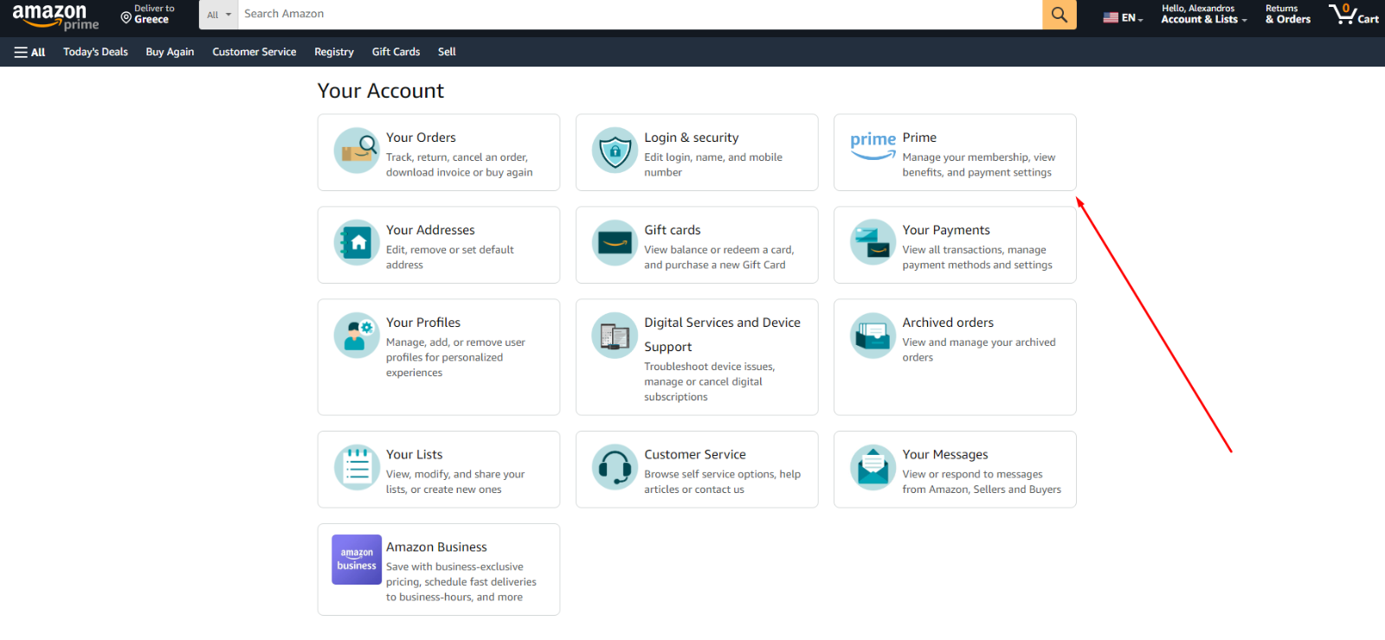Open the Amazon Business card title
The image size is (1385, 640).
coord(436,547)
